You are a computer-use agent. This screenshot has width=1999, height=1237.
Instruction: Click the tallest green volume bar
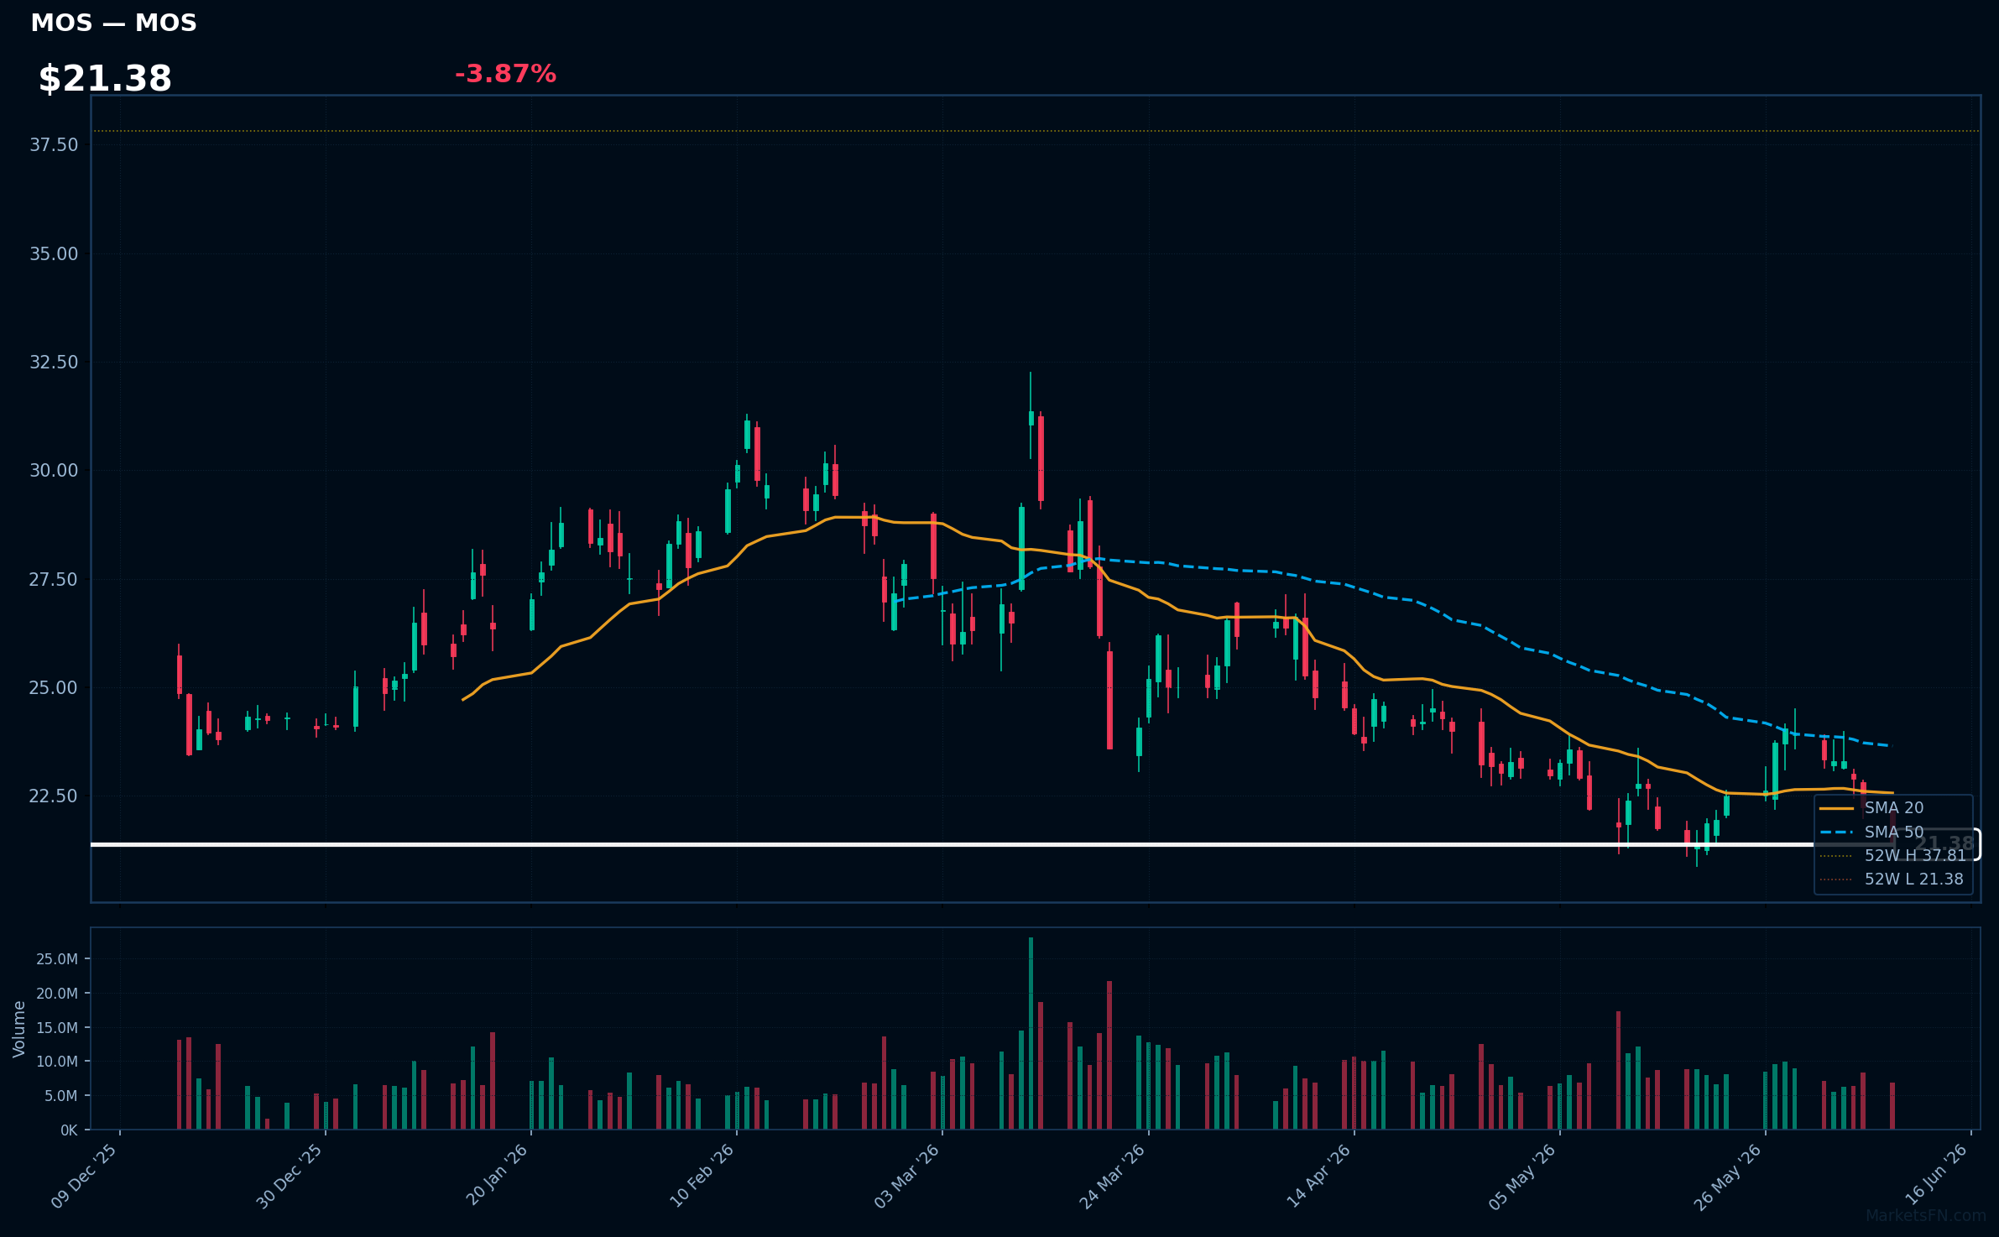[1031, 1033]
